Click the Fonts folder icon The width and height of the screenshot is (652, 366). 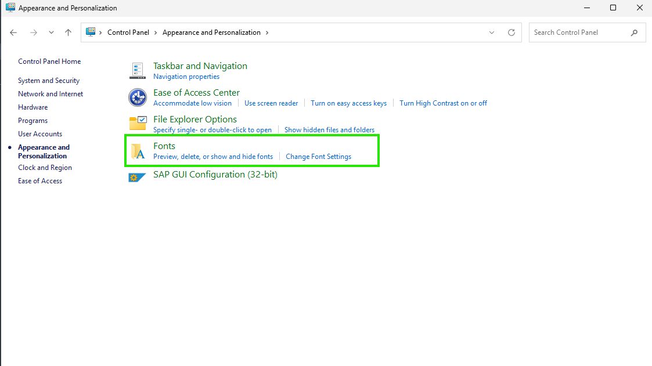coord(138,151)
